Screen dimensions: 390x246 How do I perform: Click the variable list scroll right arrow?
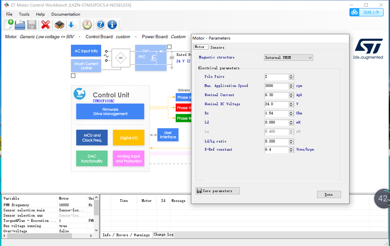(x=91, y=235)
